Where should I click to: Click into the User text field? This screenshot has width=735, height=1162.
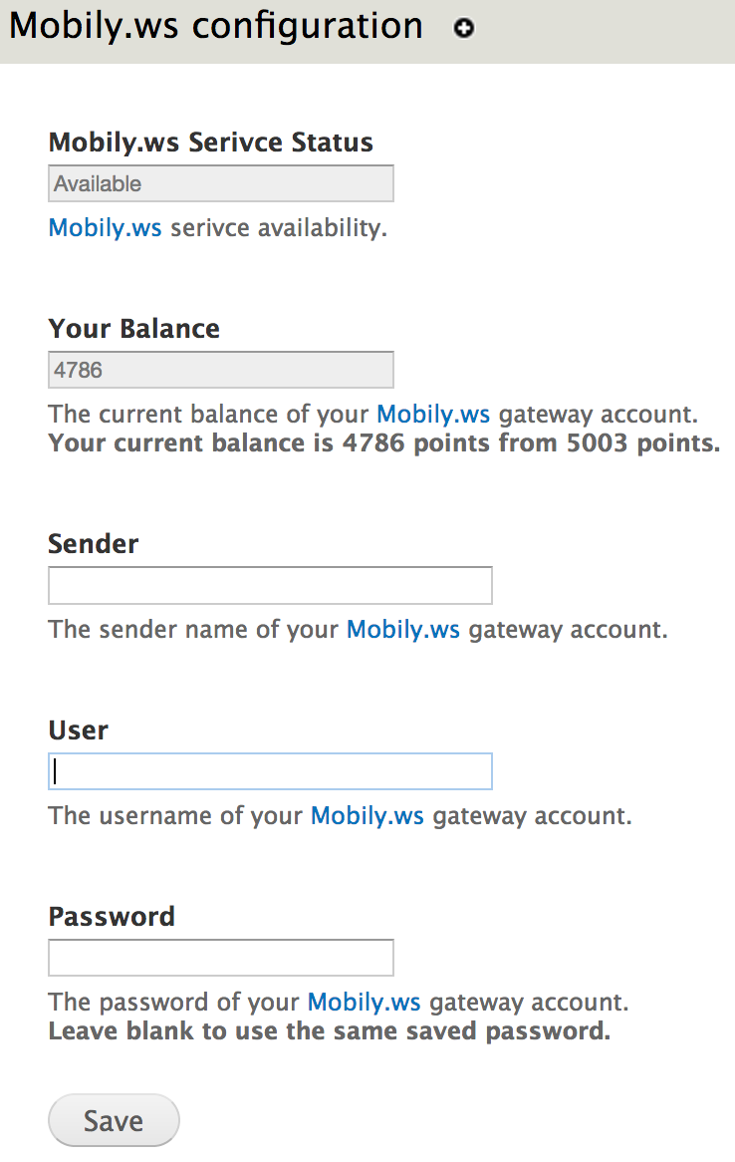270,771
